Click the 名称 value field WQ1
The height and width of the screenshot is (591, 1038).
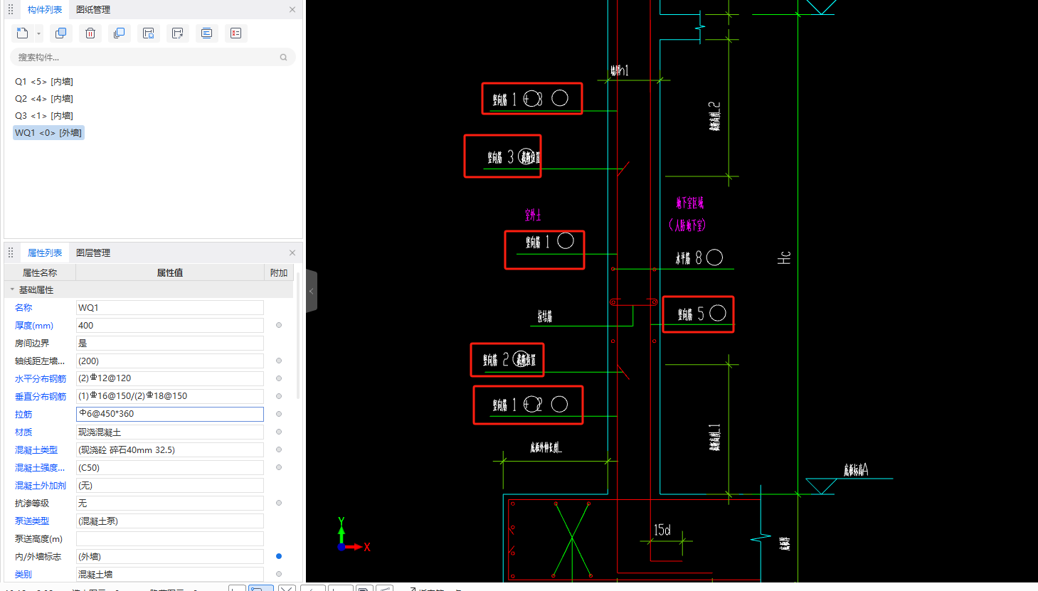coord(170,307)
